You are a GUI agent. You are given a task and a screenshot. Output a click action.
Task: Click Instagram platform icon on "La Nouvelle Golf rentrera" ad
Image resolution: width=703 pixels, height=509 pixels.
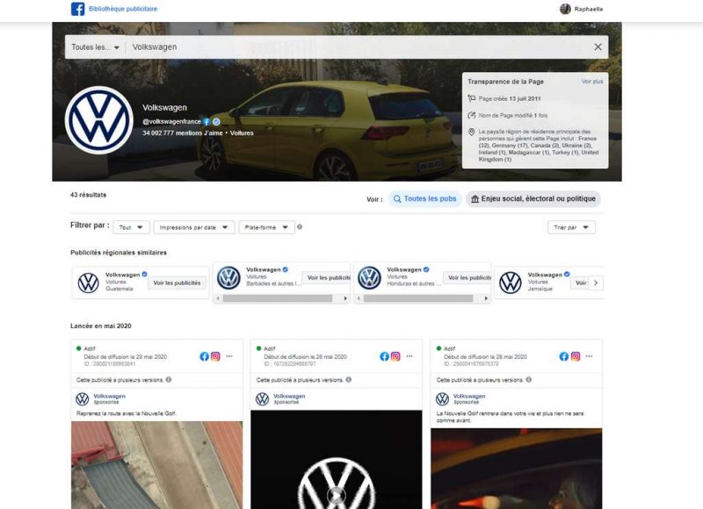[x=576, y=356]
